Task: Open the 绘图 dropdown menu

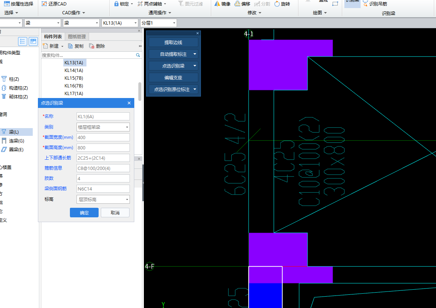Action: (319, 13)
